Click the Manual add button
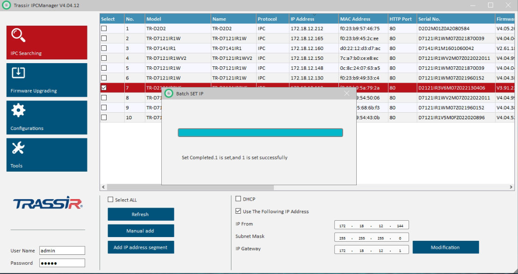This screenshot has width=518, height=274. click(x=141, y=231)
